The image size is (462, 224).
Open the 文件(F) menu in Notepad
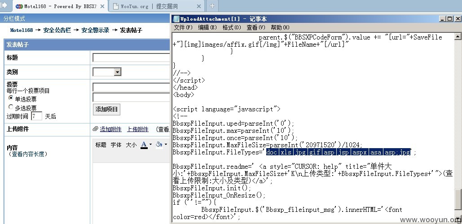[x=183, y=27]
